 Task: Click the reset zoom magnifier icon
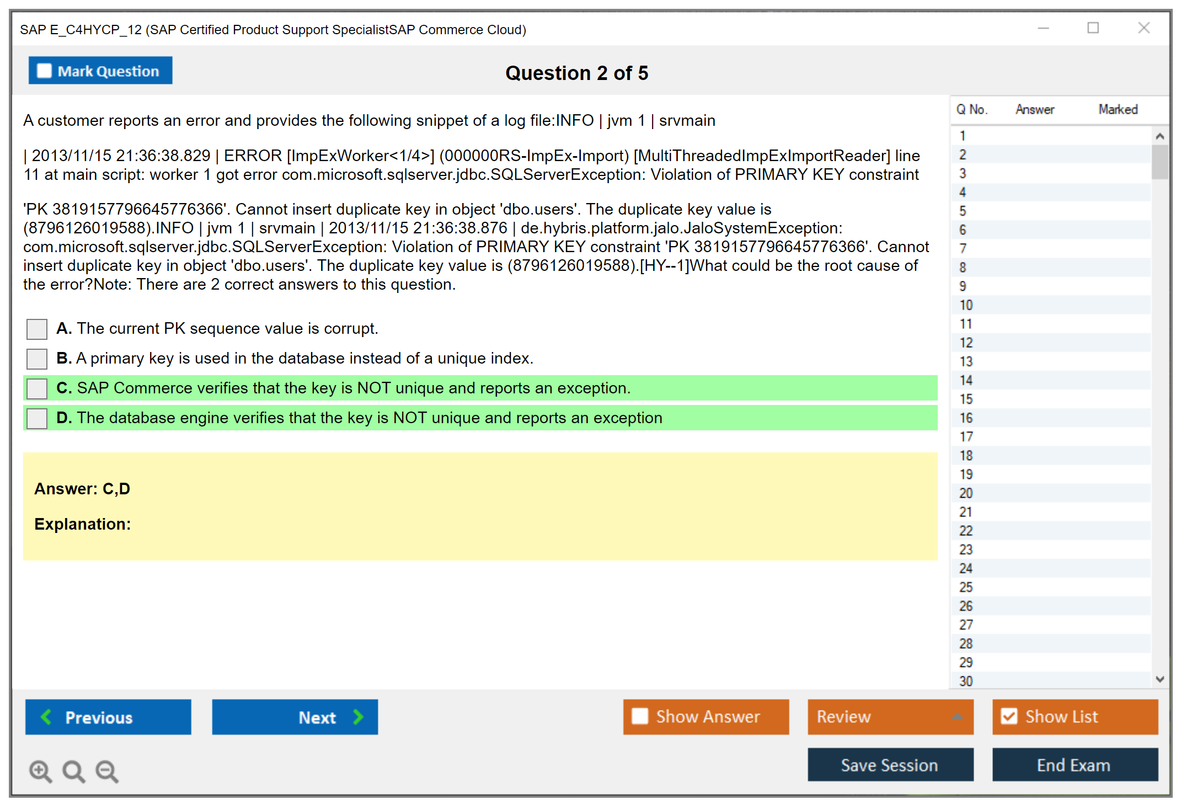73,771
